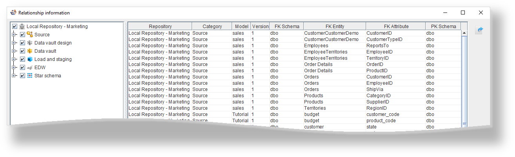Expand the EDW tree node
Screen dimensions: 515x157
tap(14, 67)
